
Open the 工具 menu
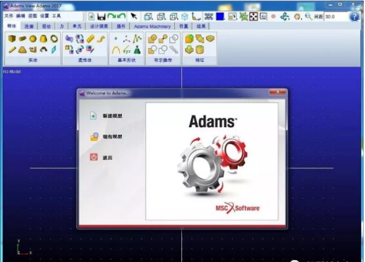coord(57,16)
